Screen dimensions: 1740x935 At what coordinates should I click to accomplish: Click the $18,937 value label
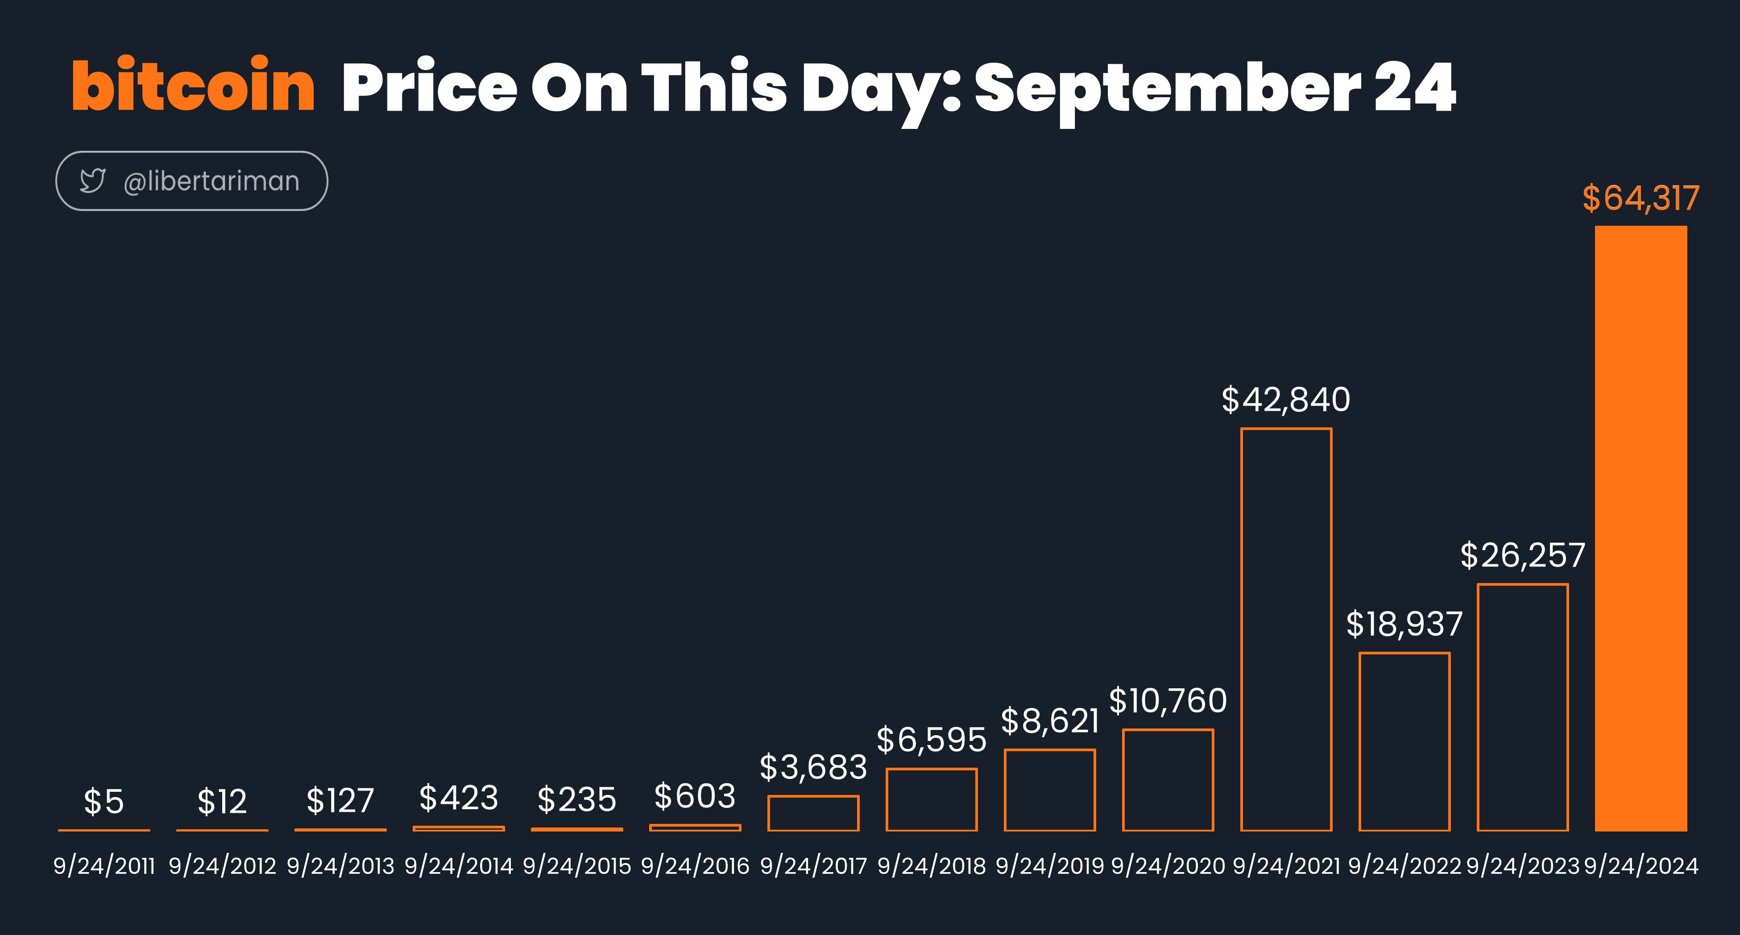pyautogui.click(x=1404, y=624)
